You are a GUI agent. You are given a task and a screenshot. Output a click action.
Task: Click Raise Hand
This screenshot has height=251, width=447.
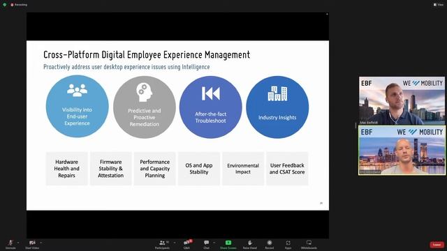250,244
